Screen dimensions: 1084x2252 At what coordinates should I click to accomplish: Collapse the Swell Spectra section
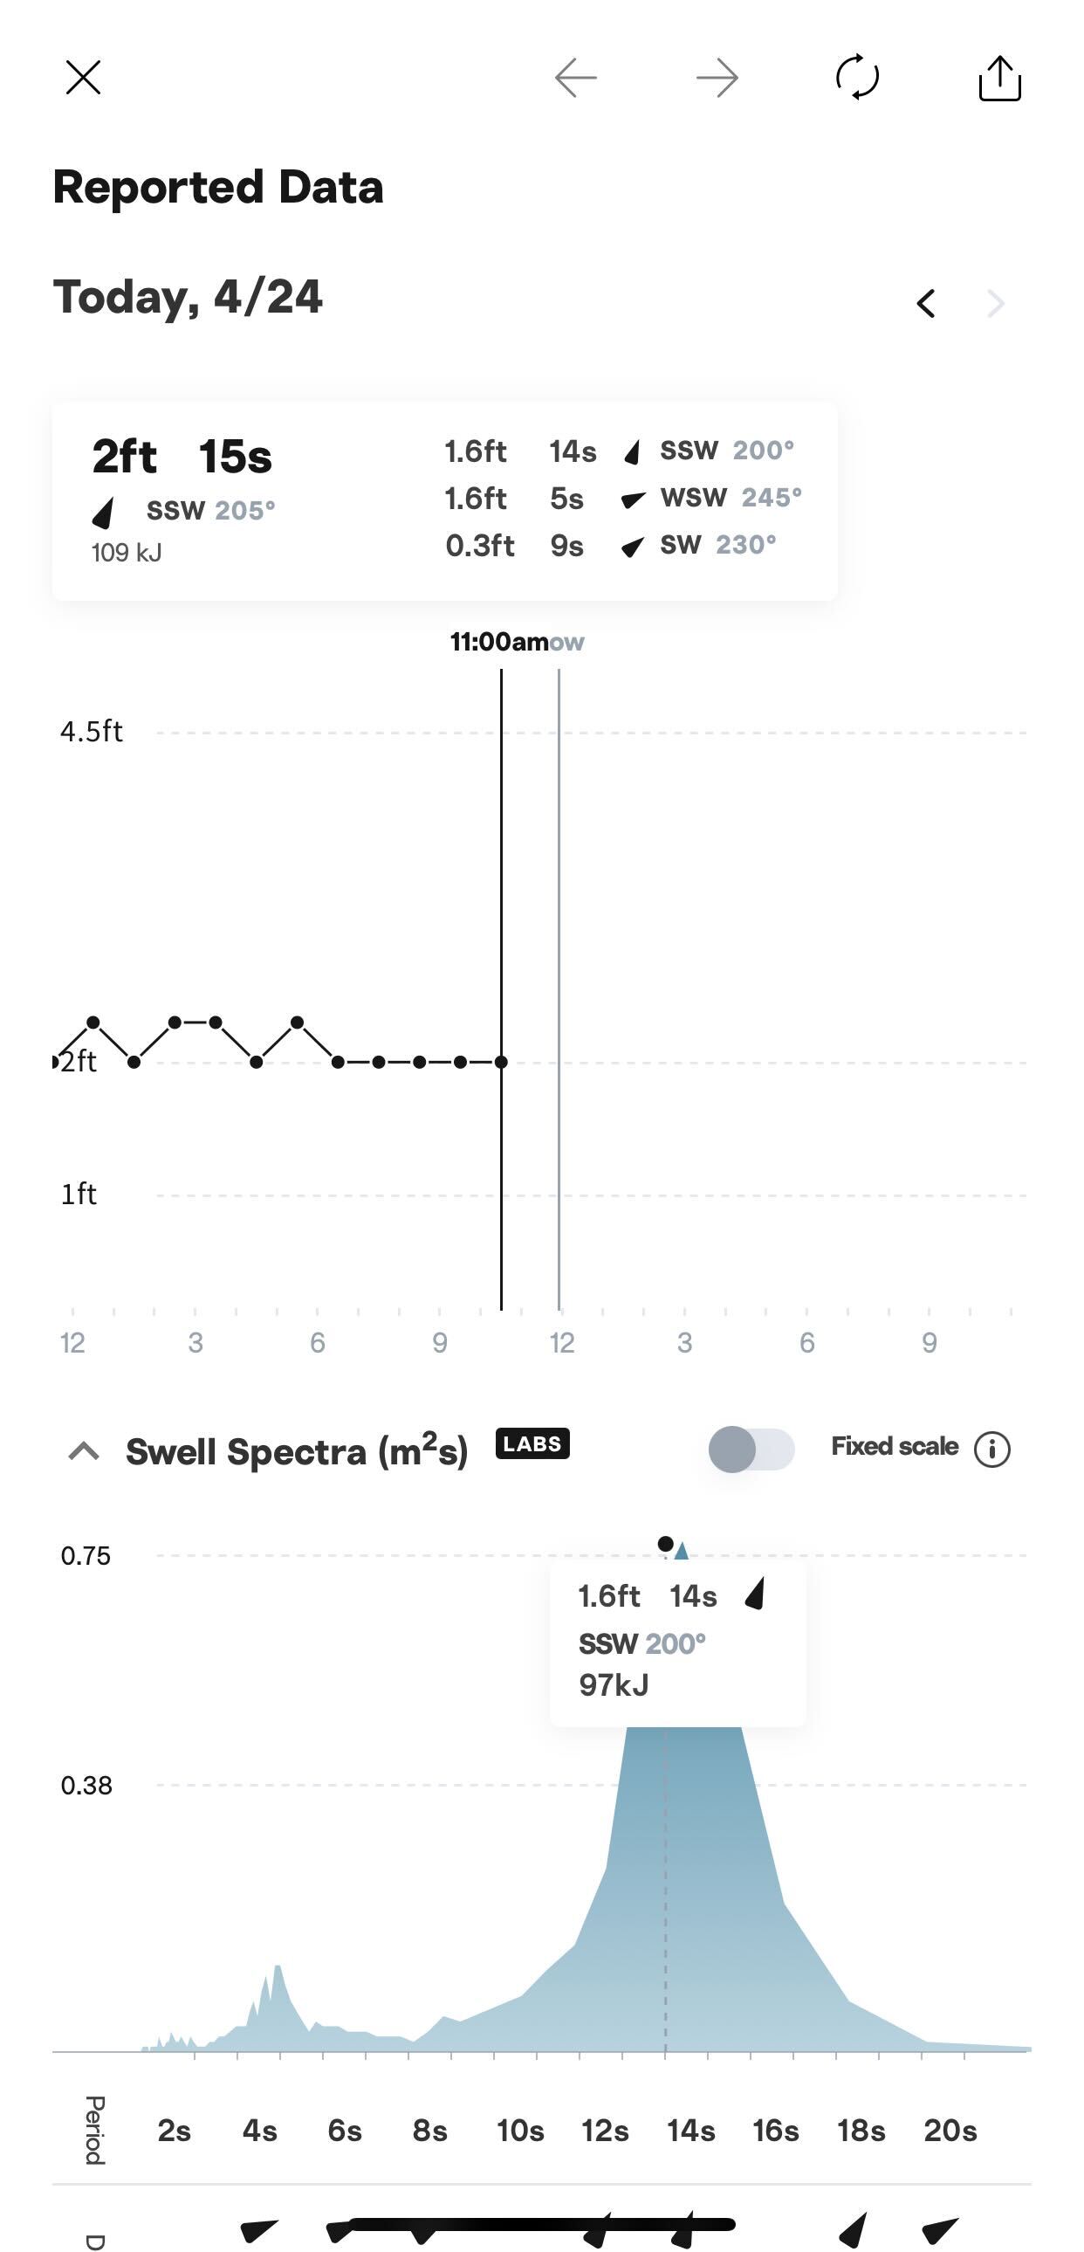click(84, 1451)
